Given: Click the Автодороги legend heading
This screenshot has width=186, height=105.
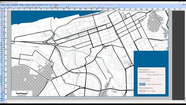Looking at the screenshot, I should tap(144, 69).
